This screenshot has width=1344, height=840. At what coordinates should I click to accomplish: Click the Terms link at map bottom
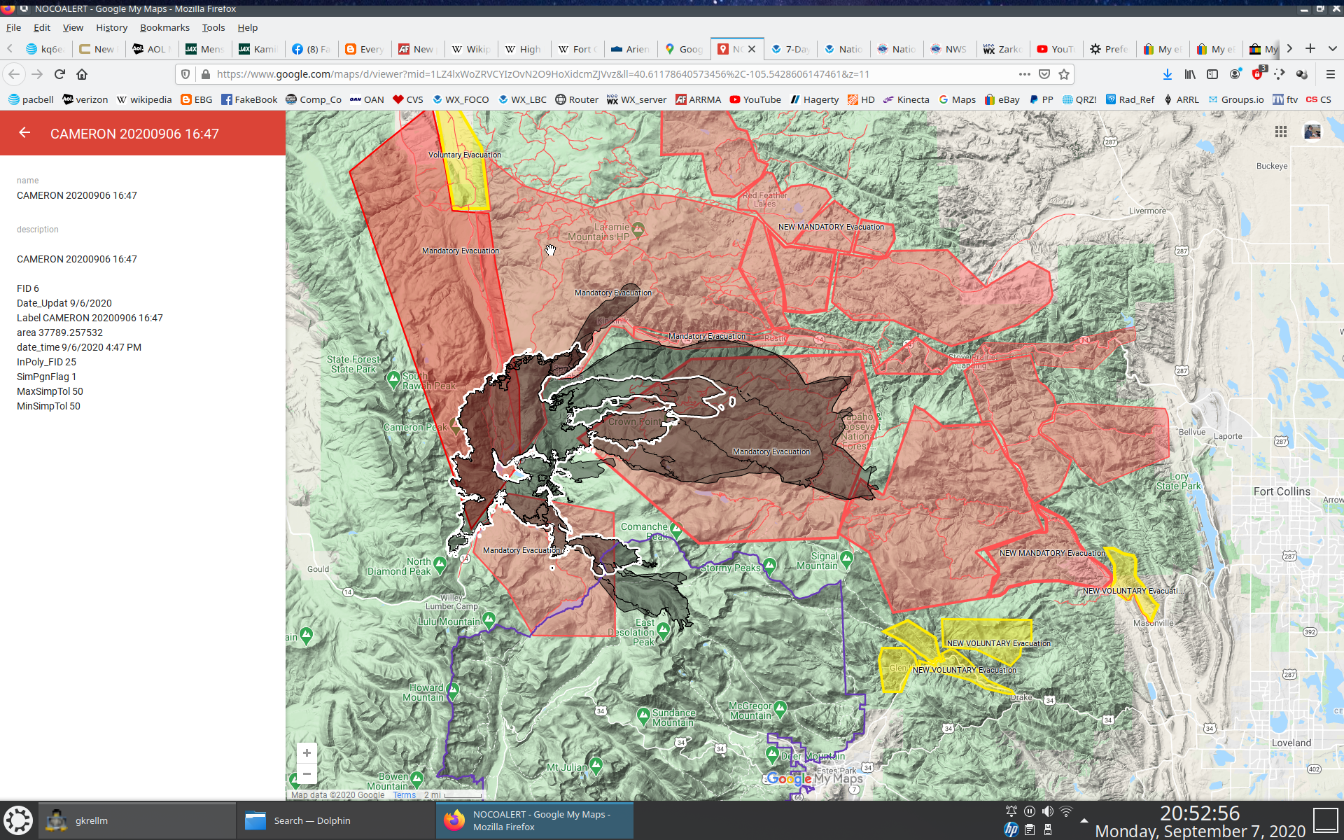pyautogui.click(x=405, y=794)
